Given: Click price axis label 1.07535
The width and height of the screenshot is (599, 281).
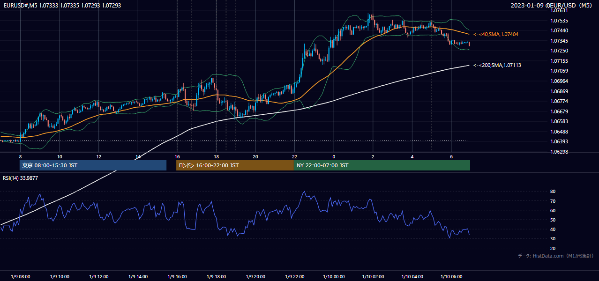Looking at the screenshot, I should [559, 21].
